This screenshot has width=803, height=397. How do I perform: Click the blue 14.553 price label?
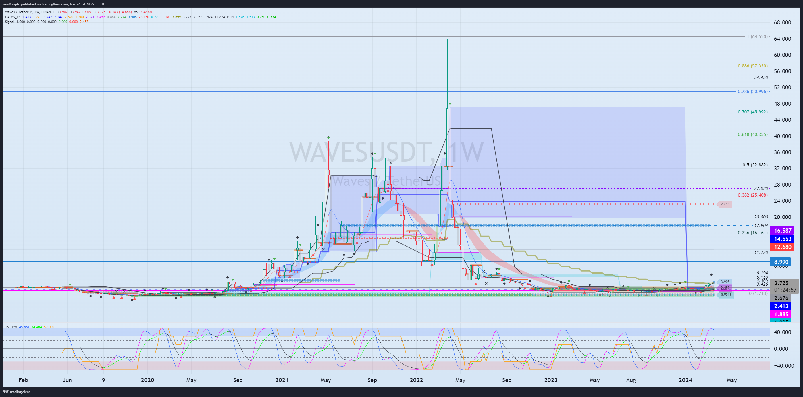pos(782,239)
